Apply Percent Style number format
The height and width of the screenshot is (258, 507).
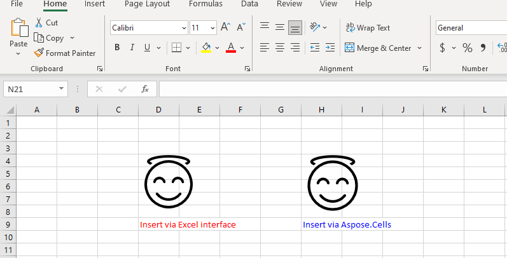click(467, 48)
